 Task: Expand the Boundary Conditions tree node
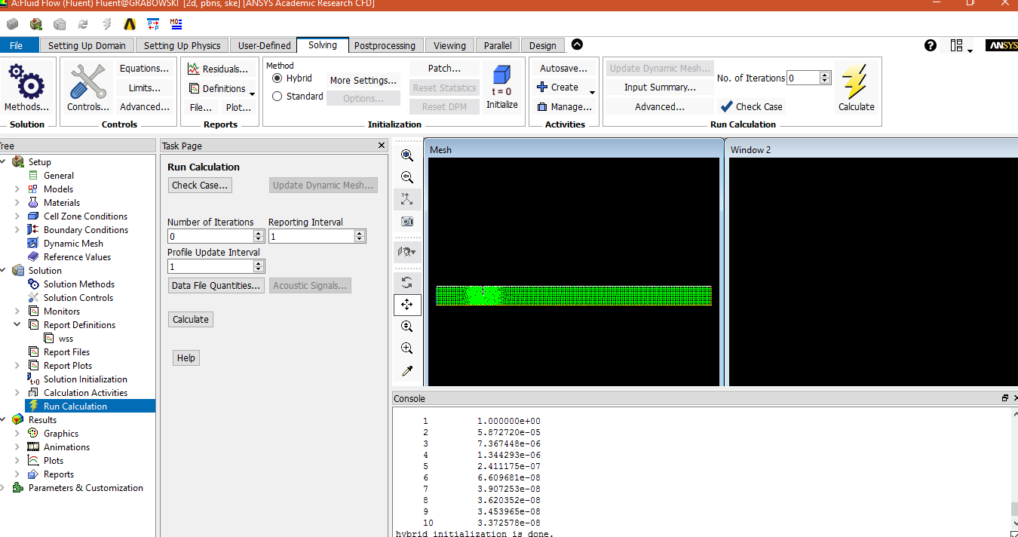[17, 230]
